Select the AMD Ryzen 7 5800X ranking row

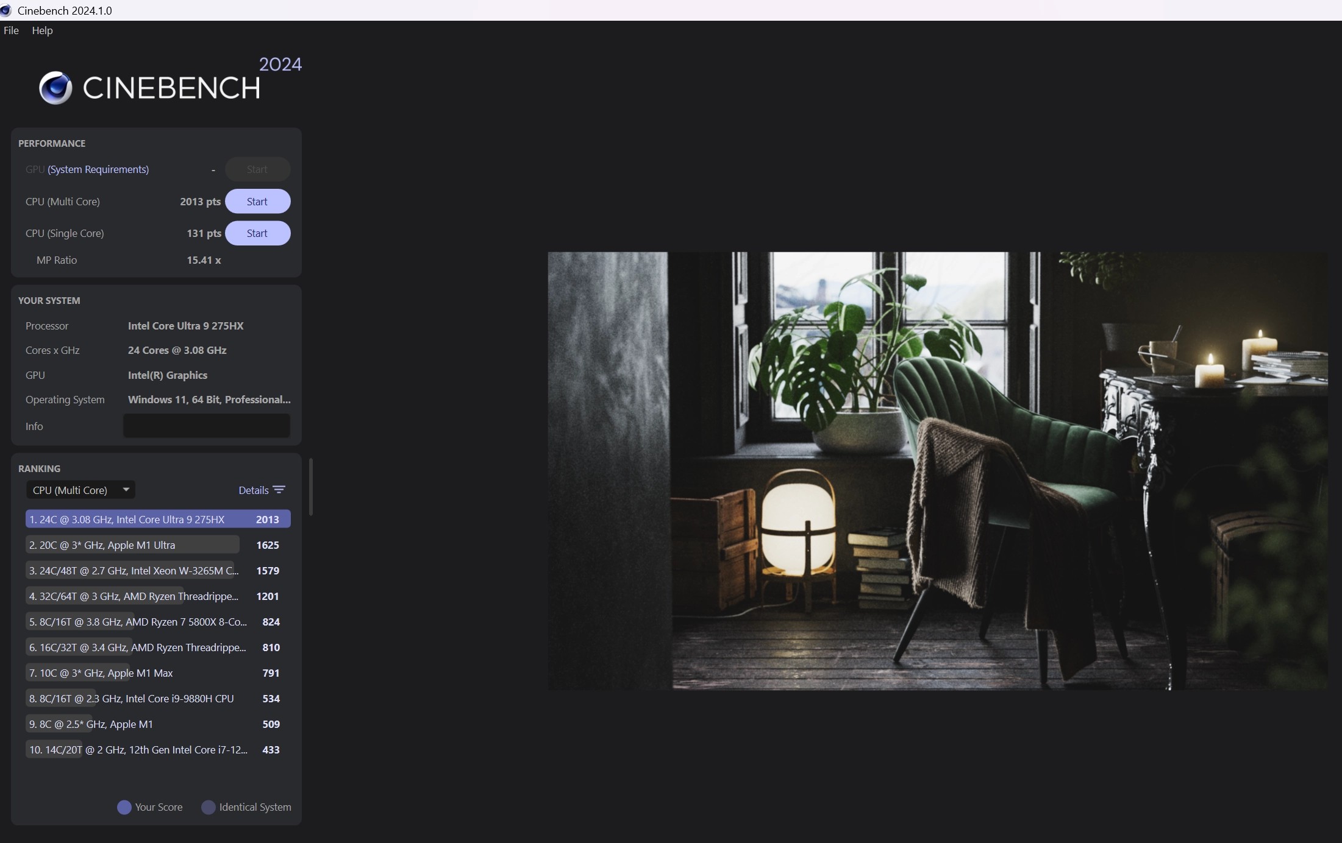(x=138, y=622)
